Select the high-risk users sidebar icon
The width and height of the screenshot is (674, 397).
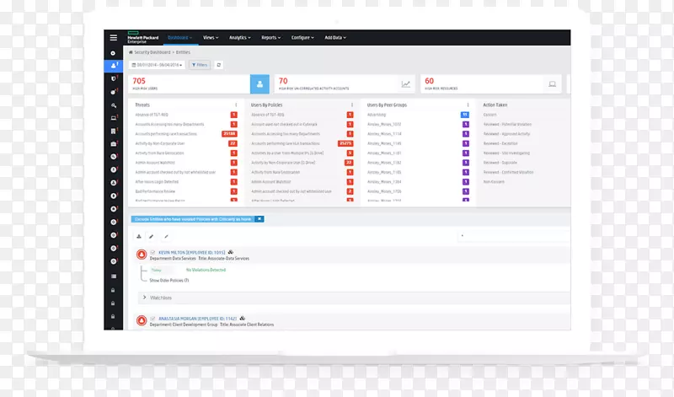pyautogui.click(x=114, y=66)
